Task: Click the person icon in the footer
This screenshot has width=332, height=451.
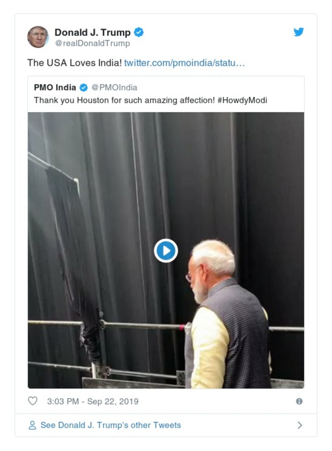Action: (x=32, y=425)
